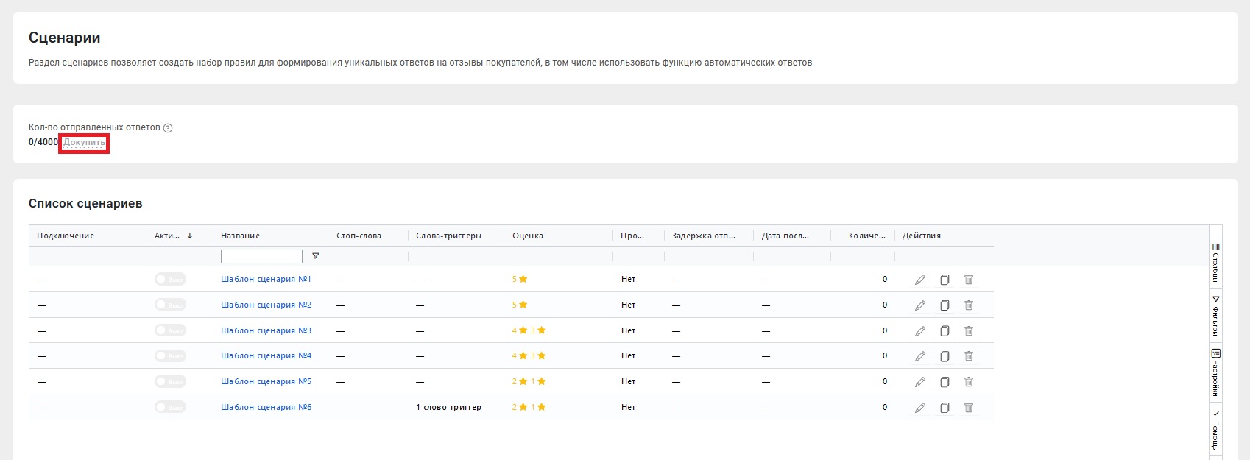Open the Фильтры side panel

tap(1215, 314)
